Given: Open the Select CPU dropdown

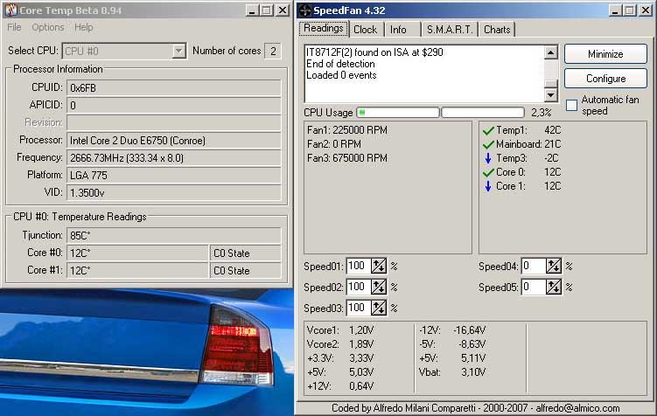Looking at the screenshot, I should pyautogui.click(x=179, y=51).
